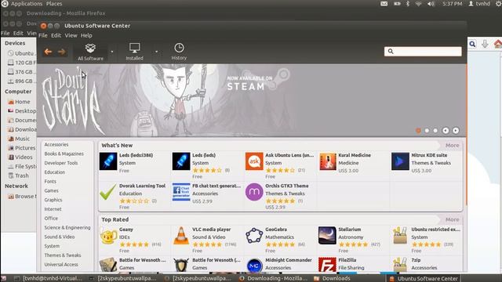This screenshot has width=502, height=282.
Task: Open the Help menu in Software Center
Action: [x=86, y=35]
